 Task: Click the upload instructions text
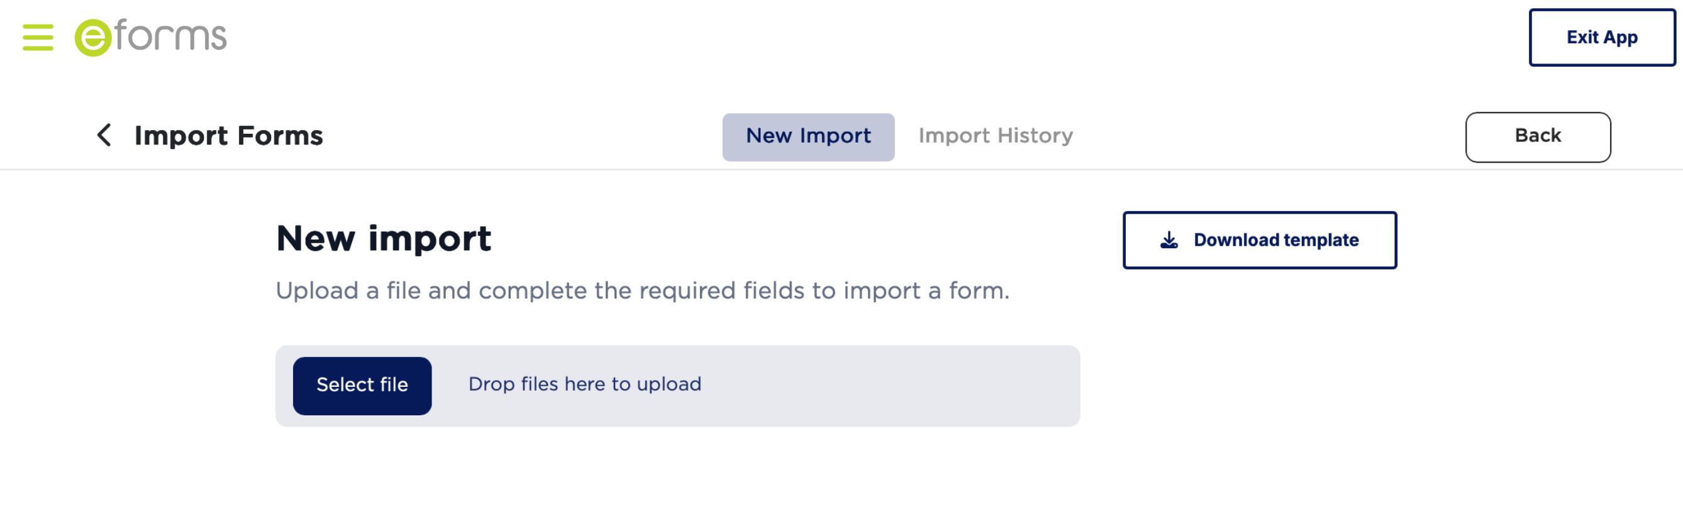tap(643, 290)
